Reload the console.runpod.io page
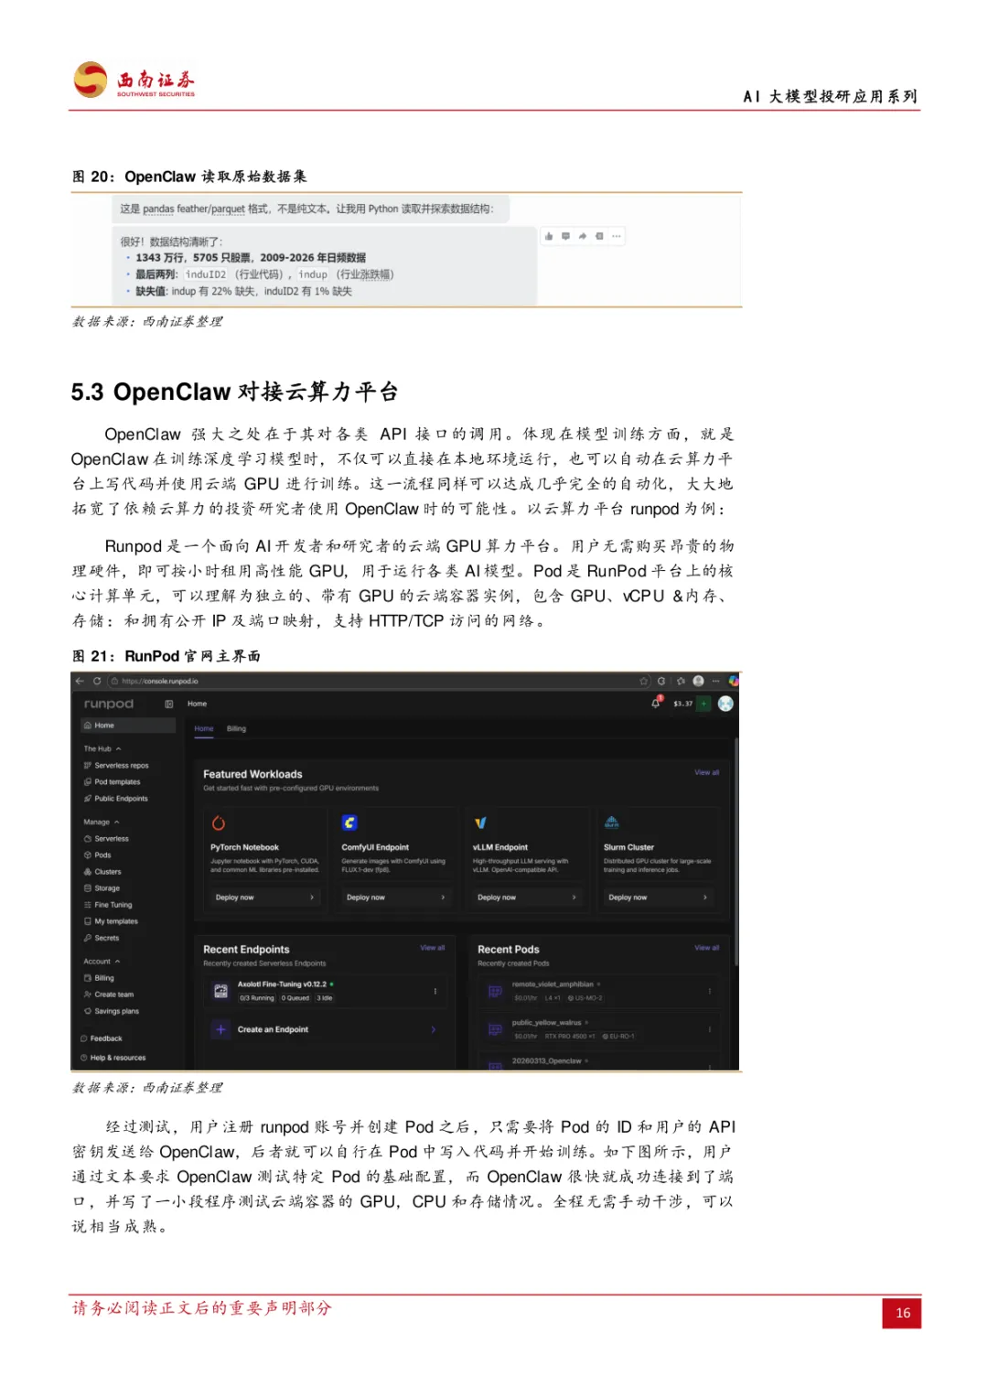The image size is (988, 1398). point(97,681)
